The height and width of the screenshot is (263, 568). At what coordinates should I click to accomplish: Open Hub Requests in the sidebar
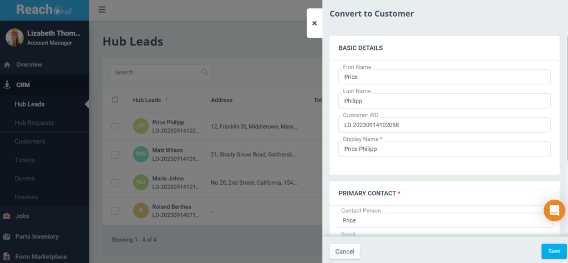(34, 123)
